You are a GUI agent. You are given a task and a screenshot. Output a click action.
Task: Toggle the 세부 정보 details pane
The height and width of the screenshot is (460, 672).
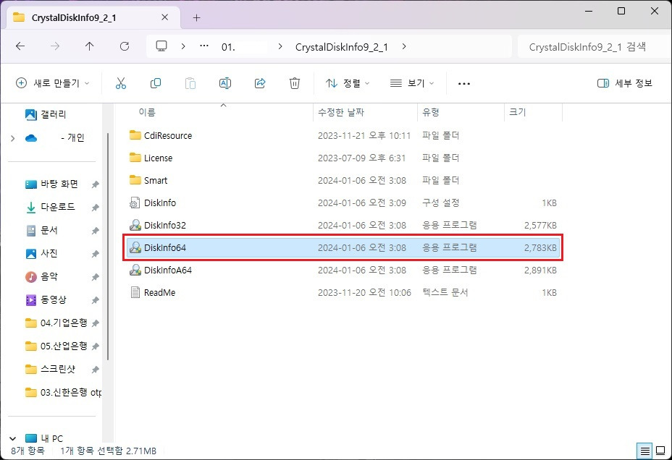pyautogui.click(x=624, y=82)
